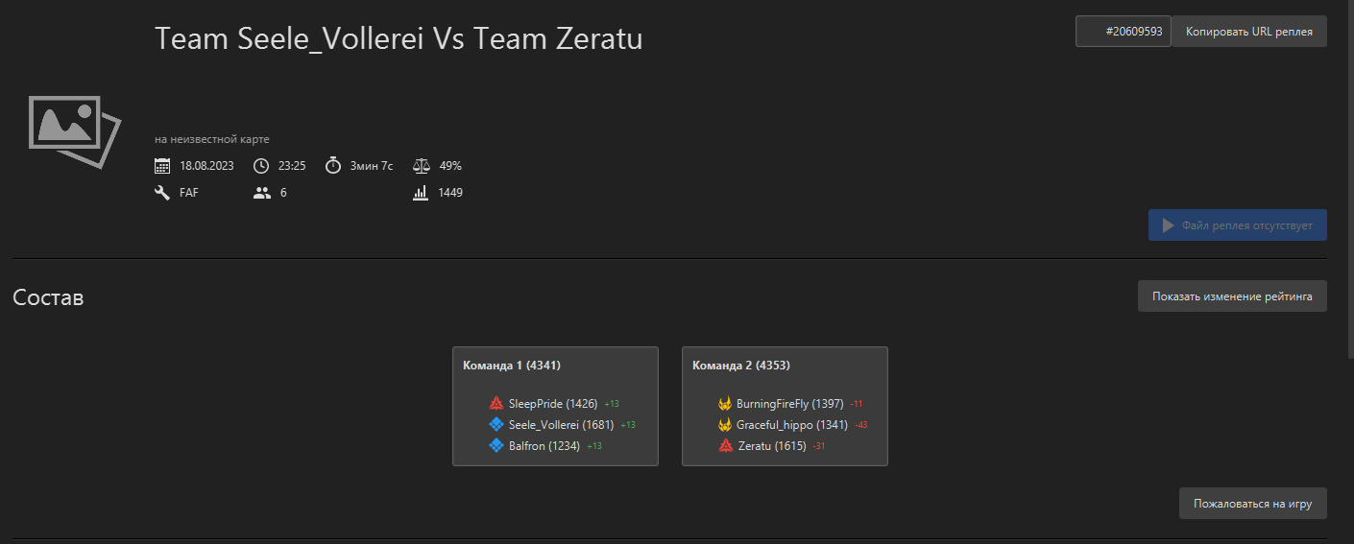Click the bar chart rating icon
The width and height of the screenshot is (1354, 544).
(421, 192)
